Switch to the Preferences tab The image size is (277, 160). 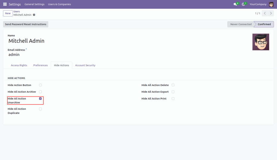coord(40,65)
